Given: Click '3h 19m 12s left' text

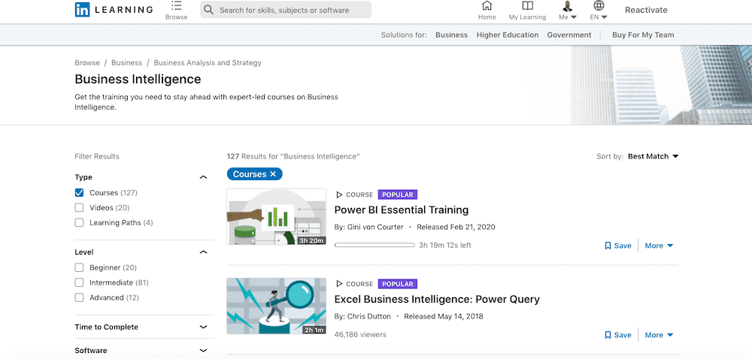Looking at the screenshot, I should [445, 245].
